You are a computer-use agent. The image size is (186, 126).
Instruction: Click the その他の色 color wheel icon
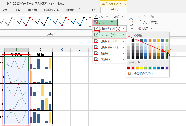click(129, 74)
